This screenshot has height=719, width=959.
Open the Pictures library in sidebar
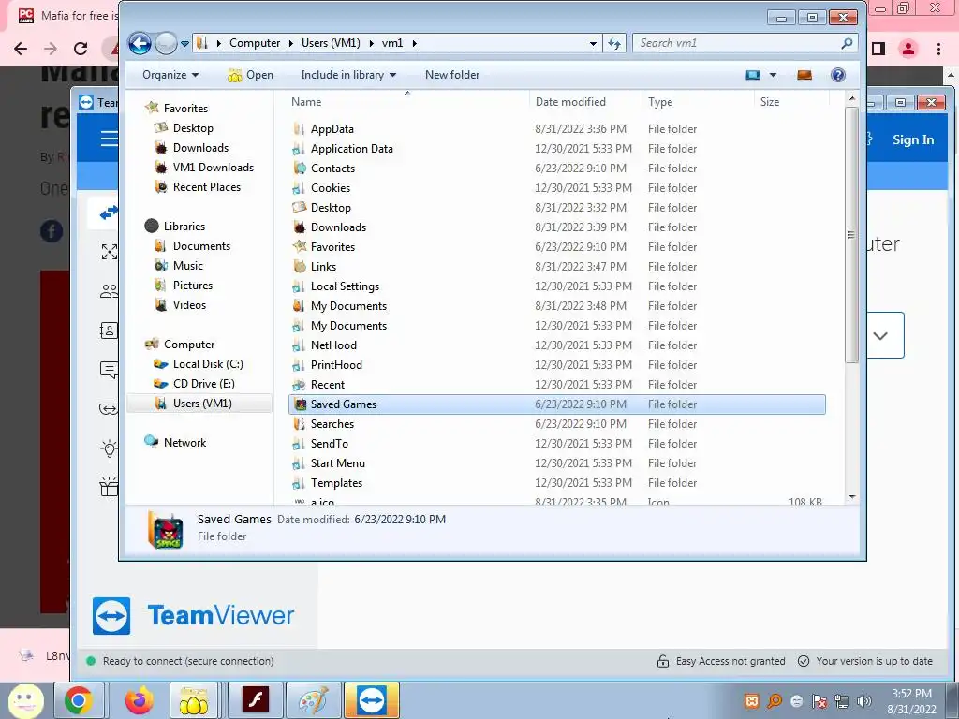click(x=193, y=285)
